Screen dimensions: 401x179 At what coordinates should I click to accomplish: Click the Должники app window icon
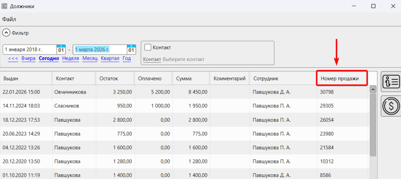point(4,6)
